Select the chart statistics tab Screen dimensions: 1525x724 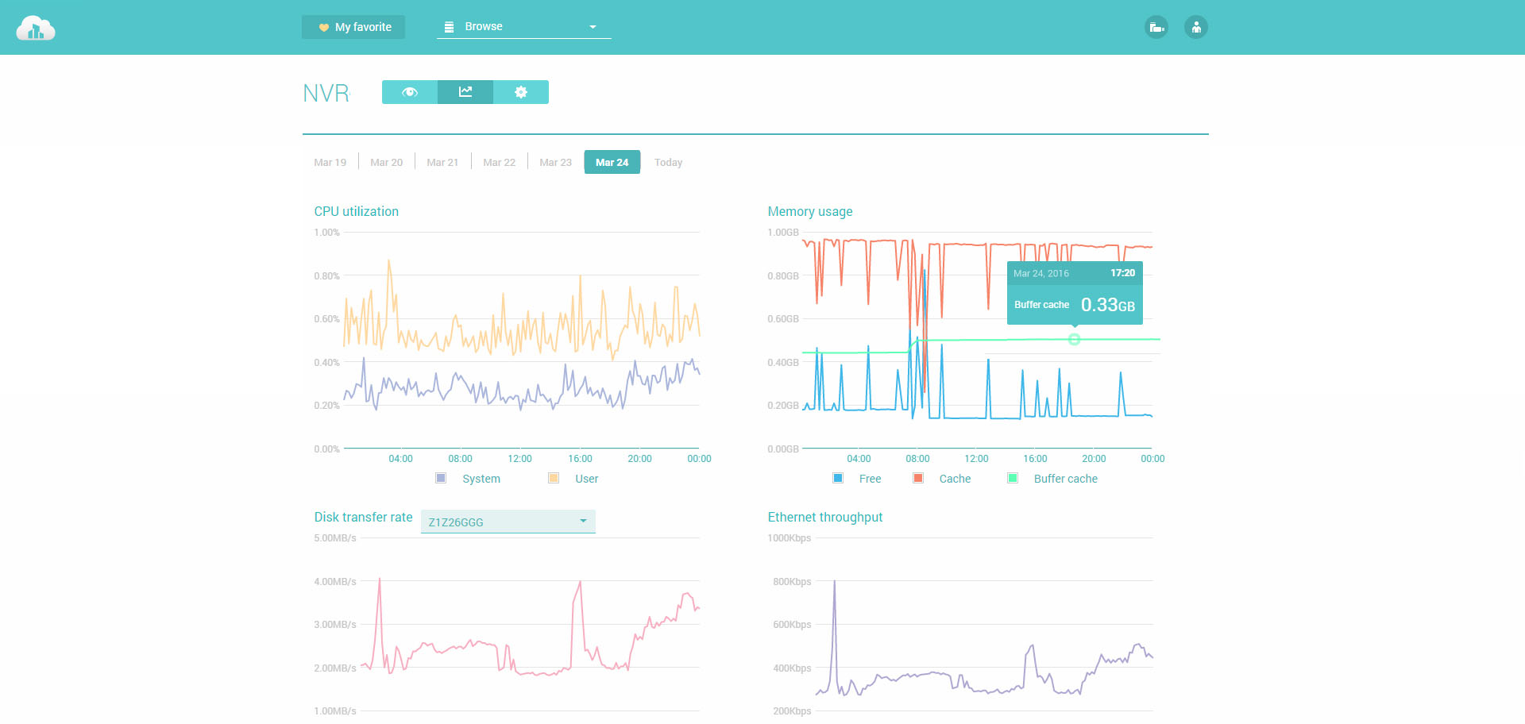(x=465, y=92)
